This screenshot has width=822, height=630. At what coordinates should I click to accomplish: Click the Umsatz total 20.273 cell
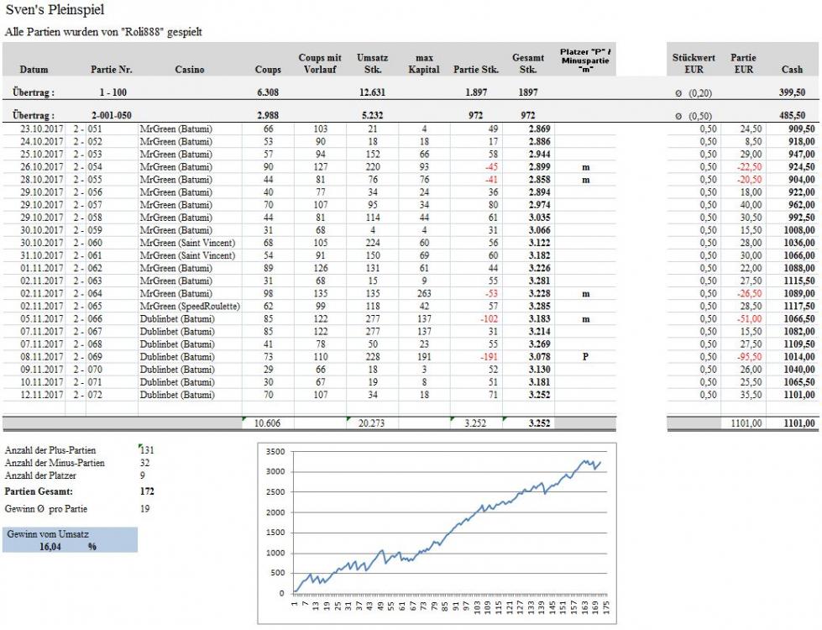pos(371,423)
